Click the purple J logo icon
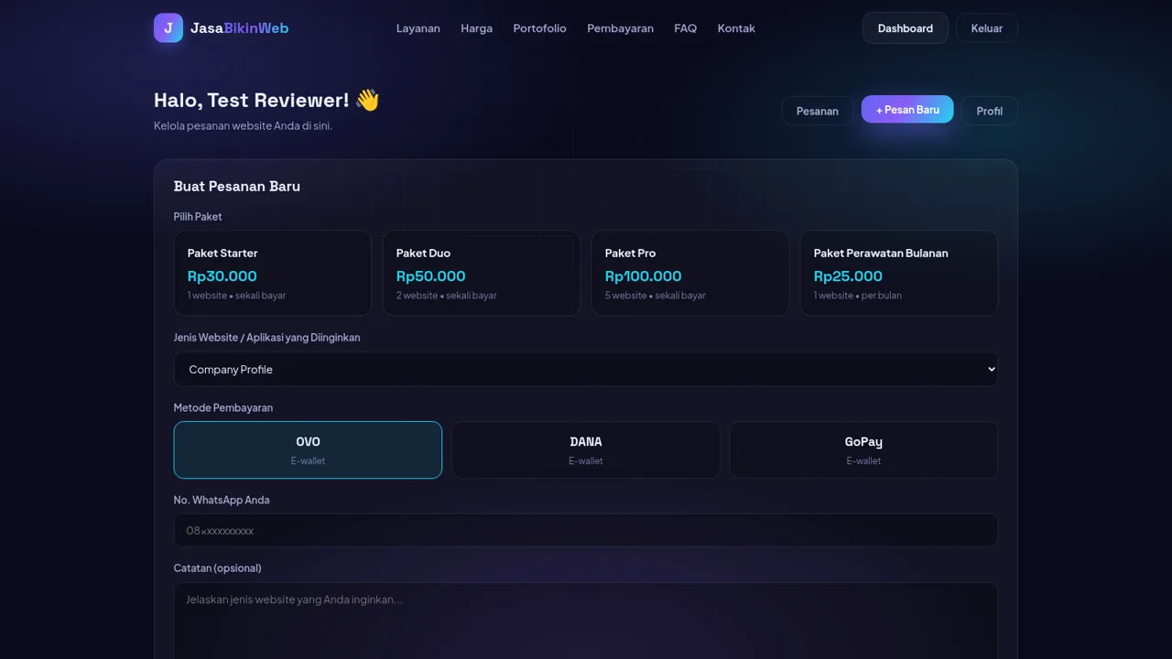The image size is (1172, 659). coord(168,27)
